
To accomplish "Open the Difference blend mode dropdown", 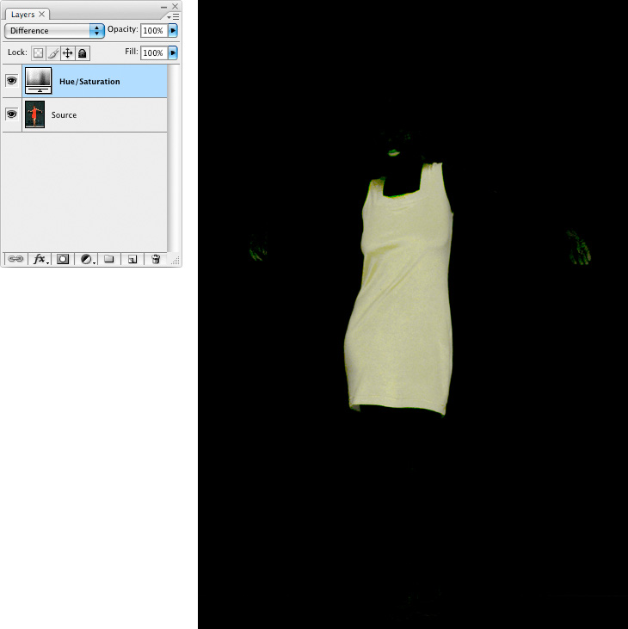I will pos(54,30).
